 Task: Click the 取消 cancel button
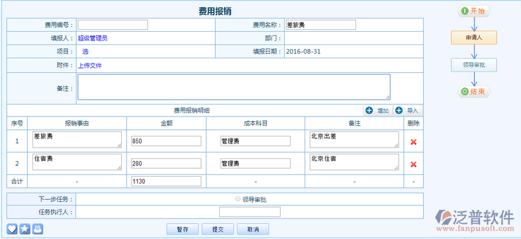pos(253,229)
